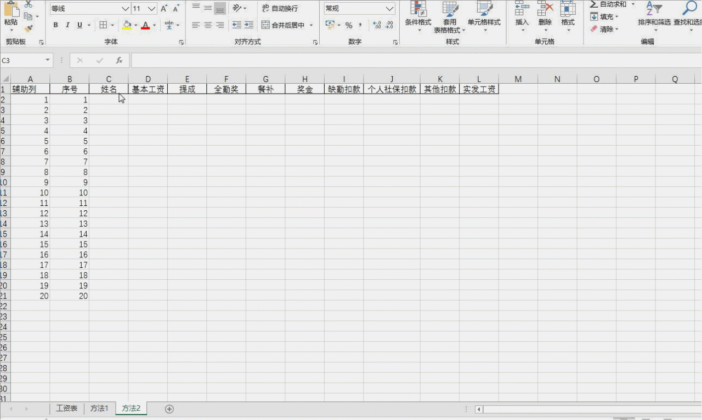Decrease decimal places
Viewport: 702px width, 420px height.
point(389,25)
